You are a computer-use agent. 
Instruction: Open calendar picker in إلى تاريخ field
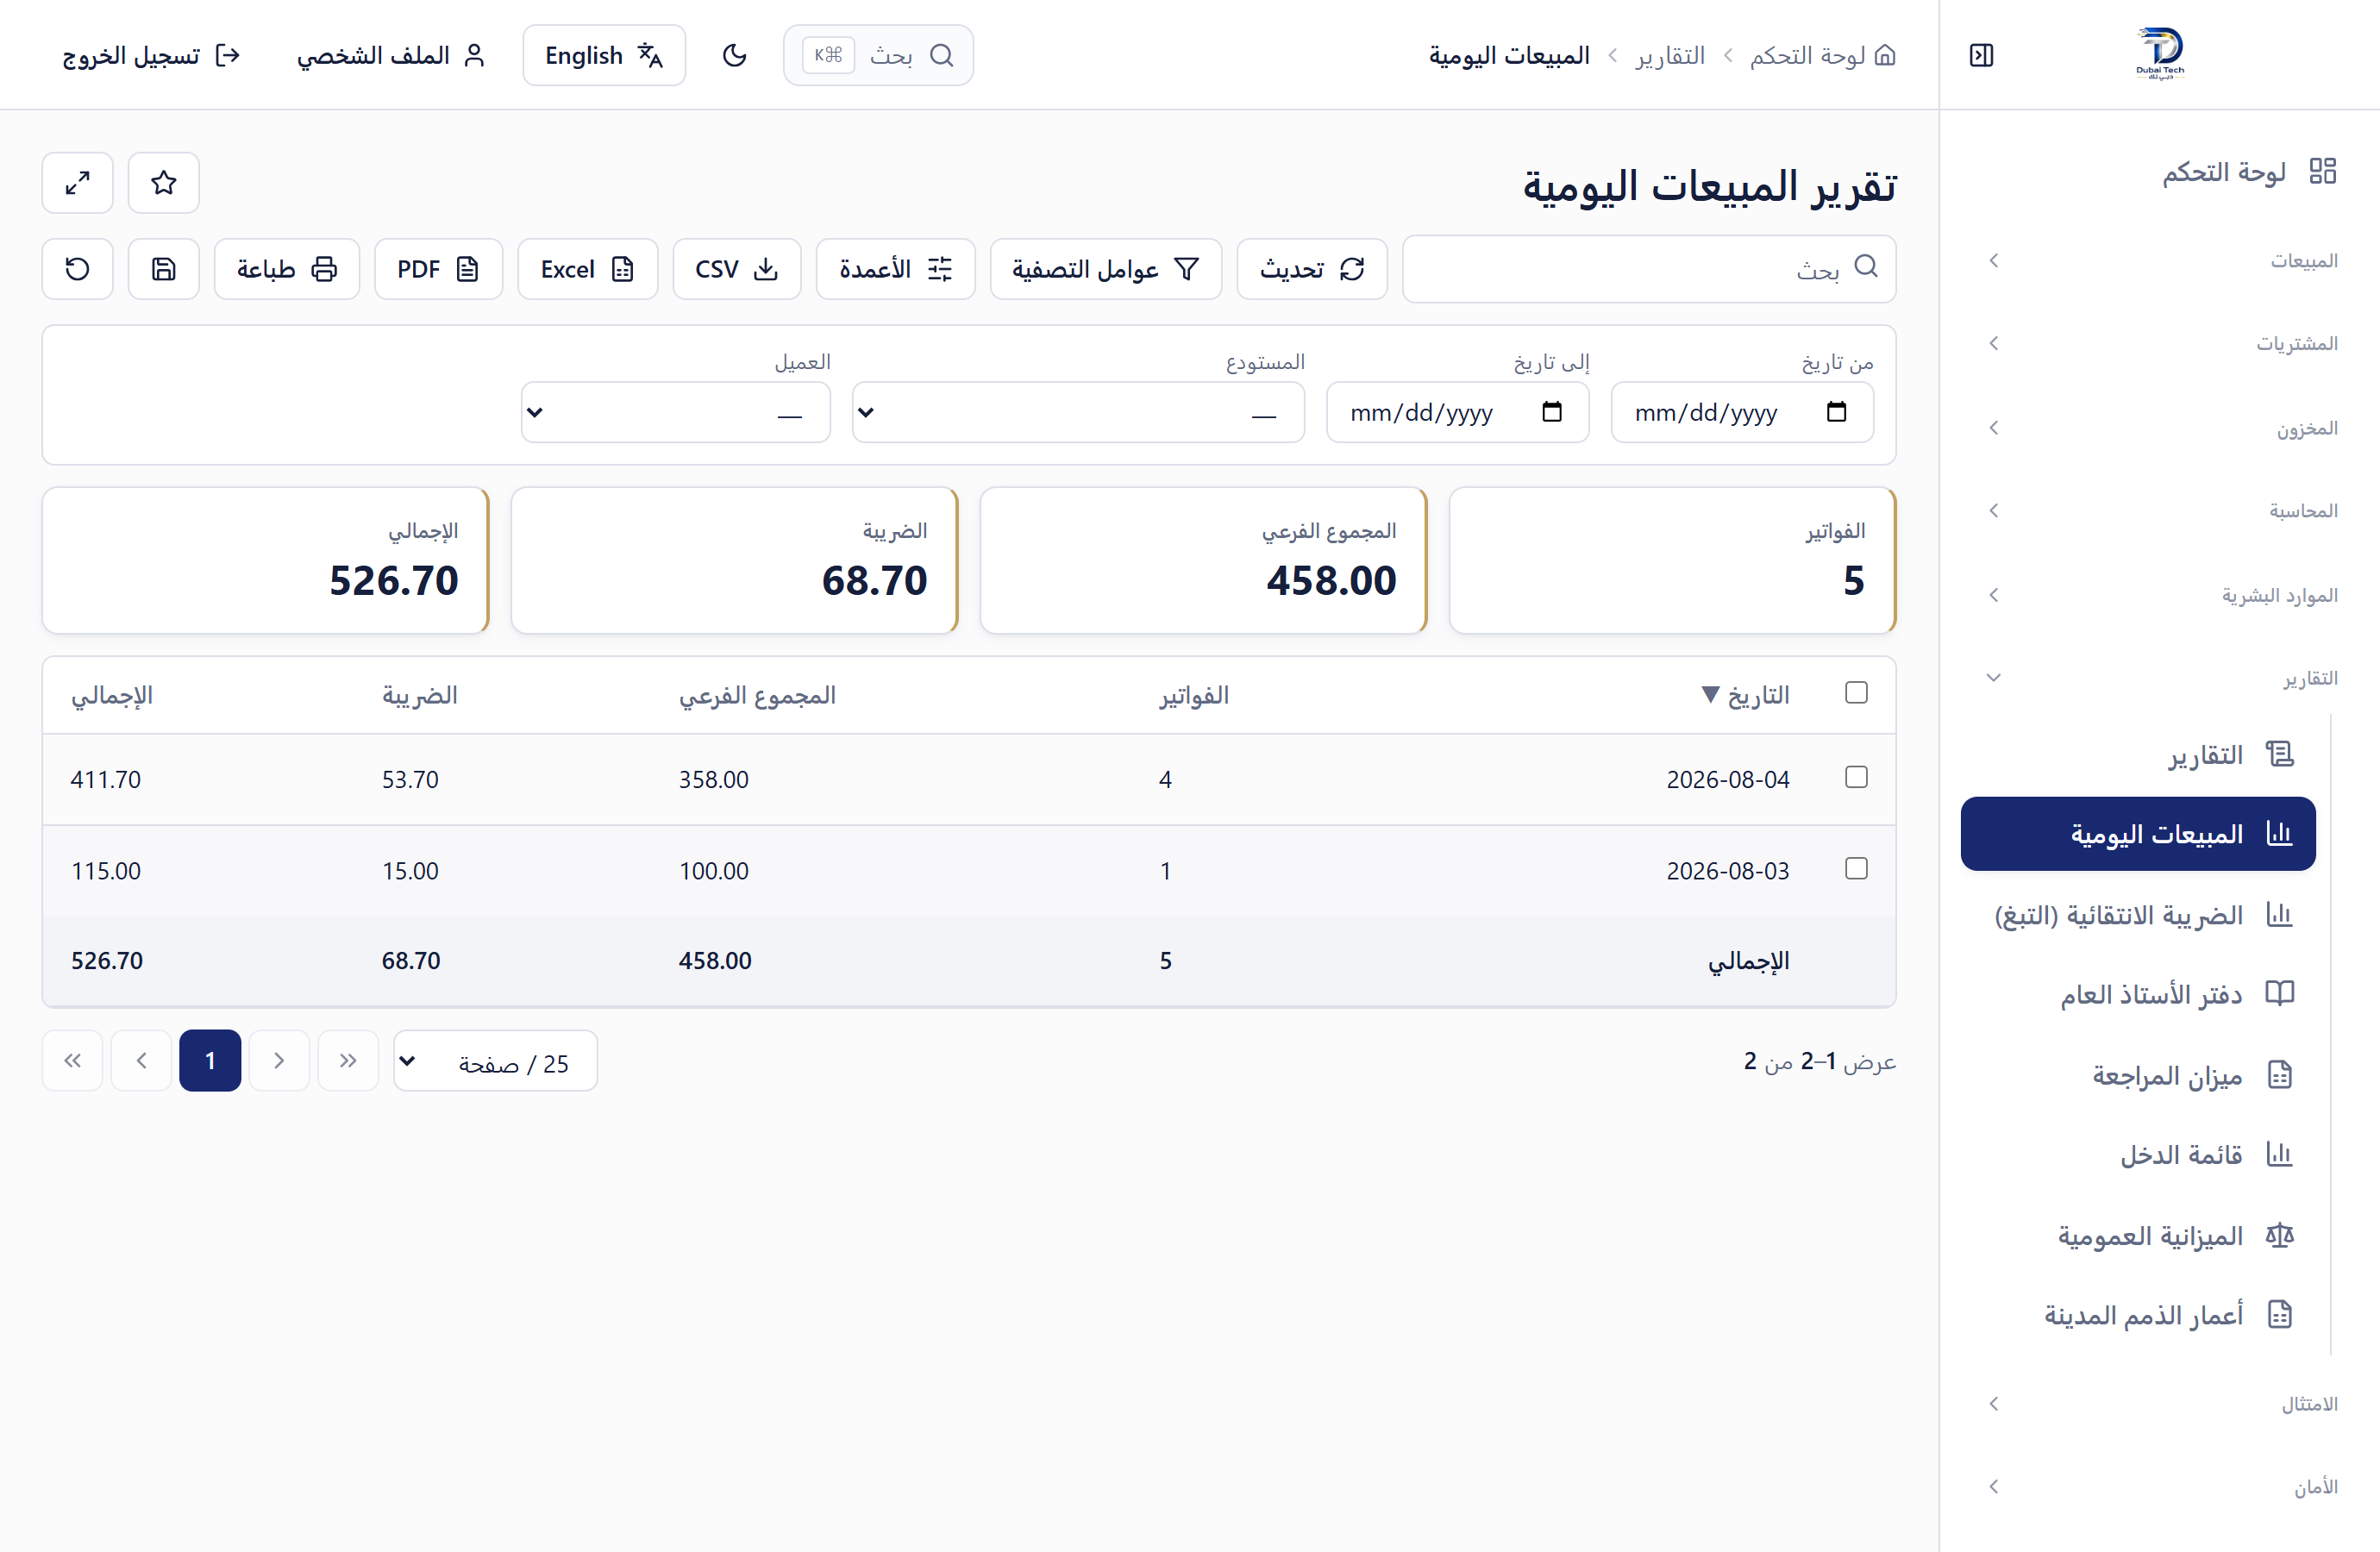click(x=1552, y=412)
